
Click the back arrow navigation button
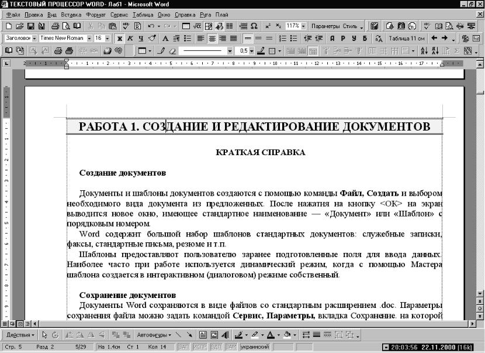tap(434, 38)
